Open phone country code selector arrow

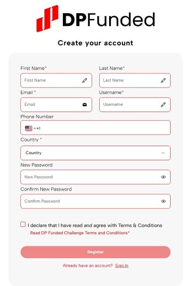coord(34,129)
